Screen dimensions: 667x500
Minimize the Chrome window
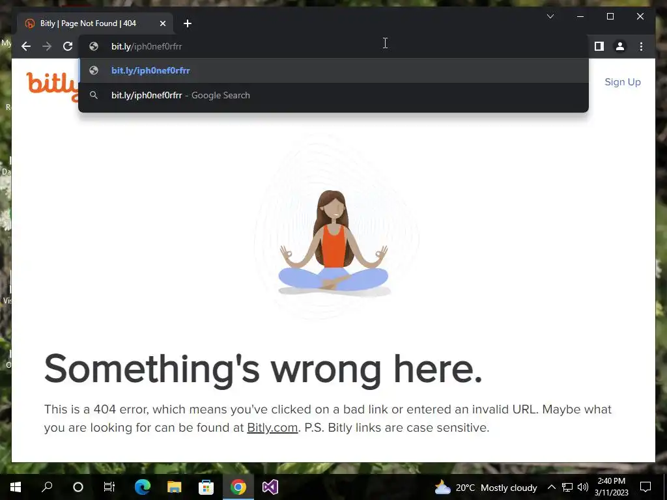coord(580,16)
